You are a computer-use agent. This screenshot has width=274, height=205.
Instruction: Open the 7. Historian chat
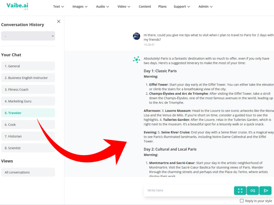[28, 136]
